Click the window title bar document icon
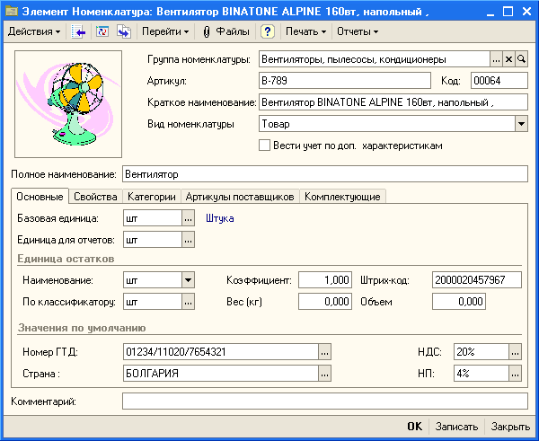Image resolution: width=539 pixels, height=441 pixels. click(11, 12)
